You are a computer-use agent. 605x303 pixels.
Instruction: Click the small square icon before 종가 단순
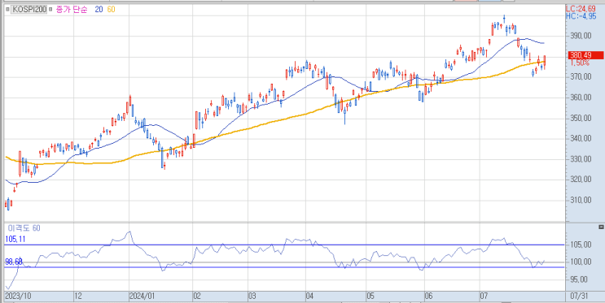(x=50, y=10)
